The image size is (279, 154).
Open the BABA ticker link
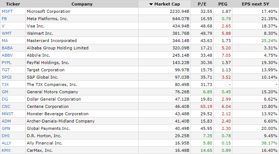pyautogui.click(x=7, y=48)
